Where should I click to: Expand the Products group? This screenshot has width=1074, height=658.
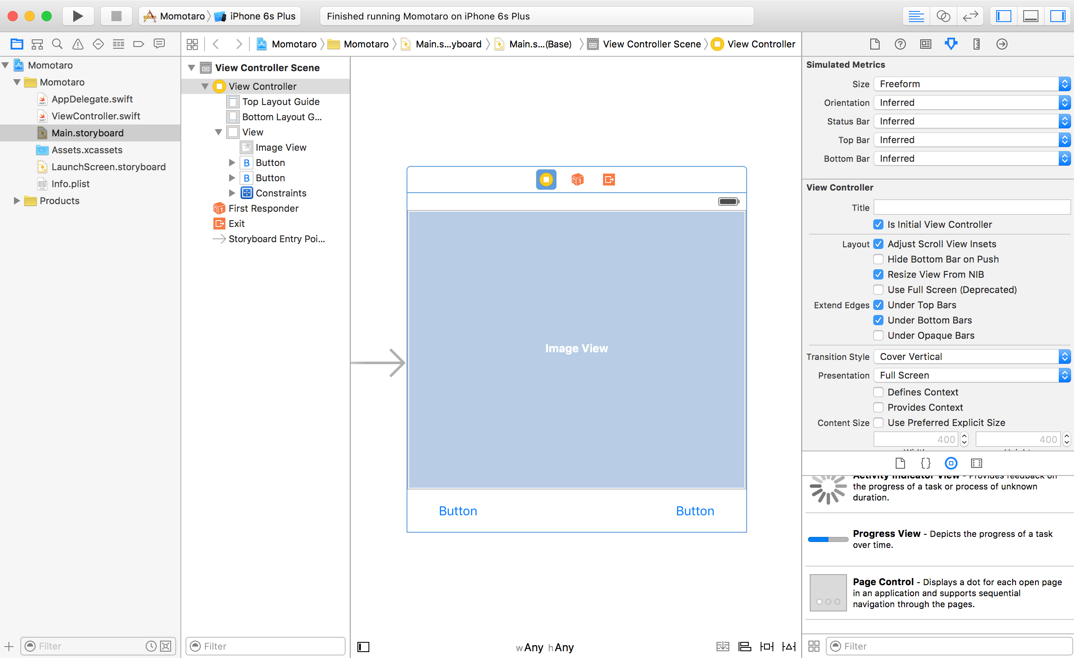(17, 201)
